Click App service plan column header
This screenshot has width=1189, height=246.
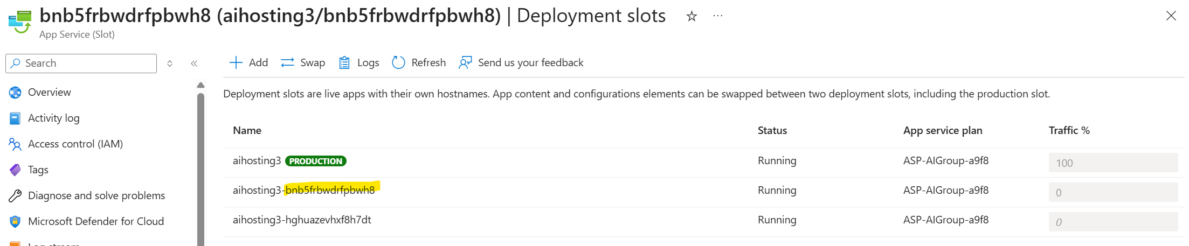tap(943, 130)
